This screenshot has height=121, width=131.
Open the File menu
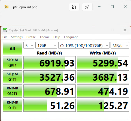point(5,37)
